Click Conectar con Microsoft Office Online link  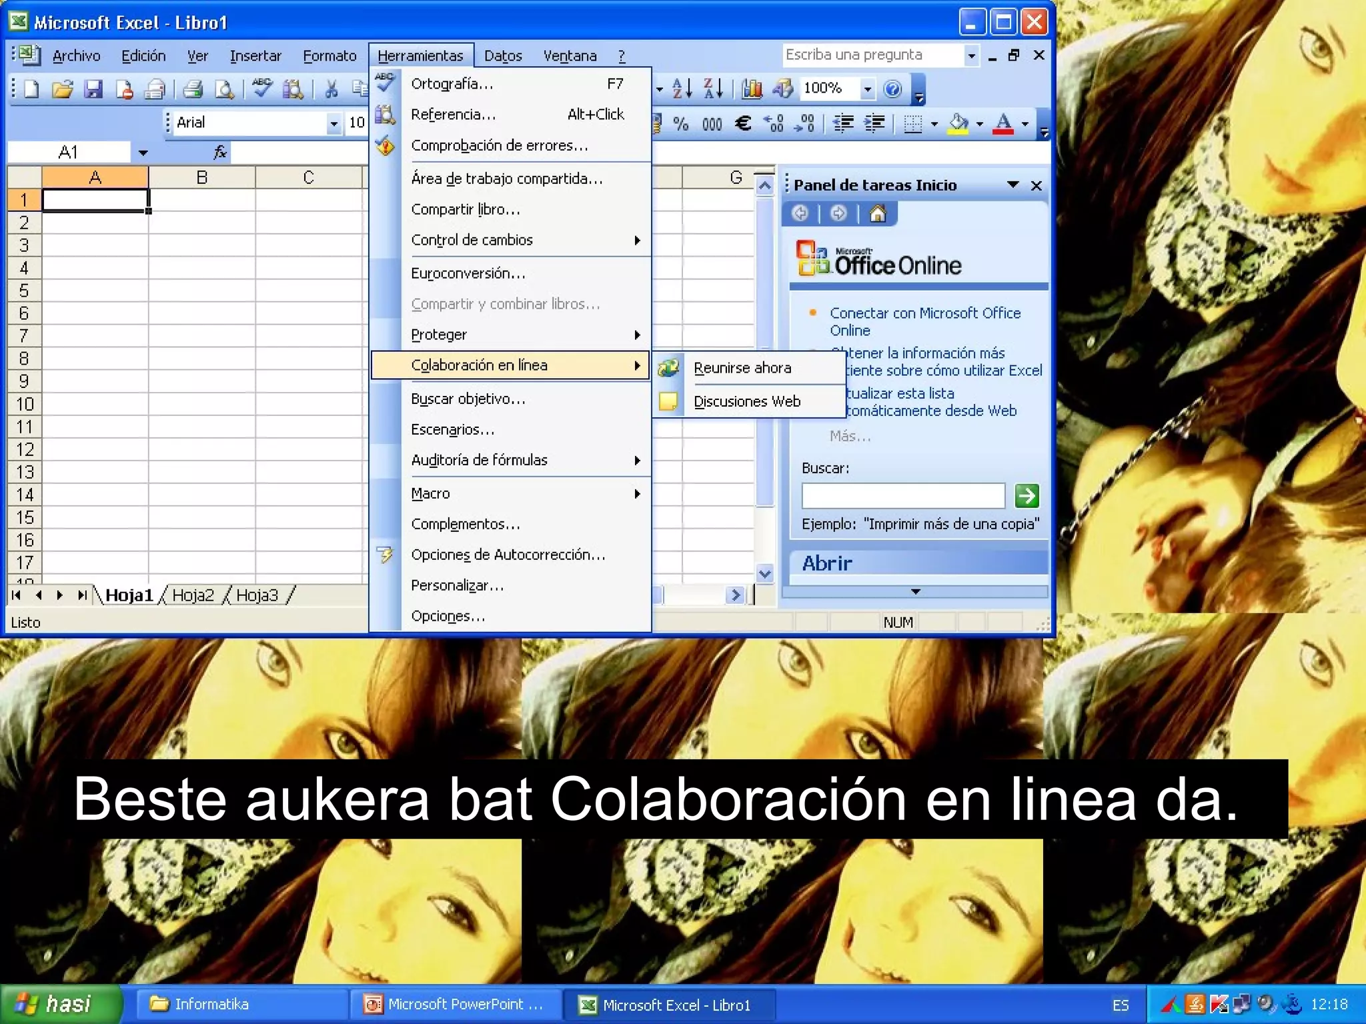(925, 321)
